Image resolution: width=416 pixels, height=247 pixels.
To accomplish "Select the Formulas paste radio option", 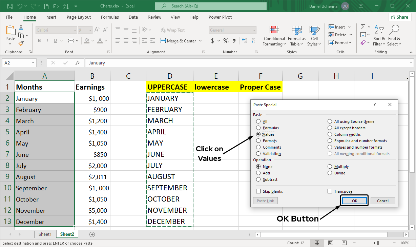I will point(258,128).
